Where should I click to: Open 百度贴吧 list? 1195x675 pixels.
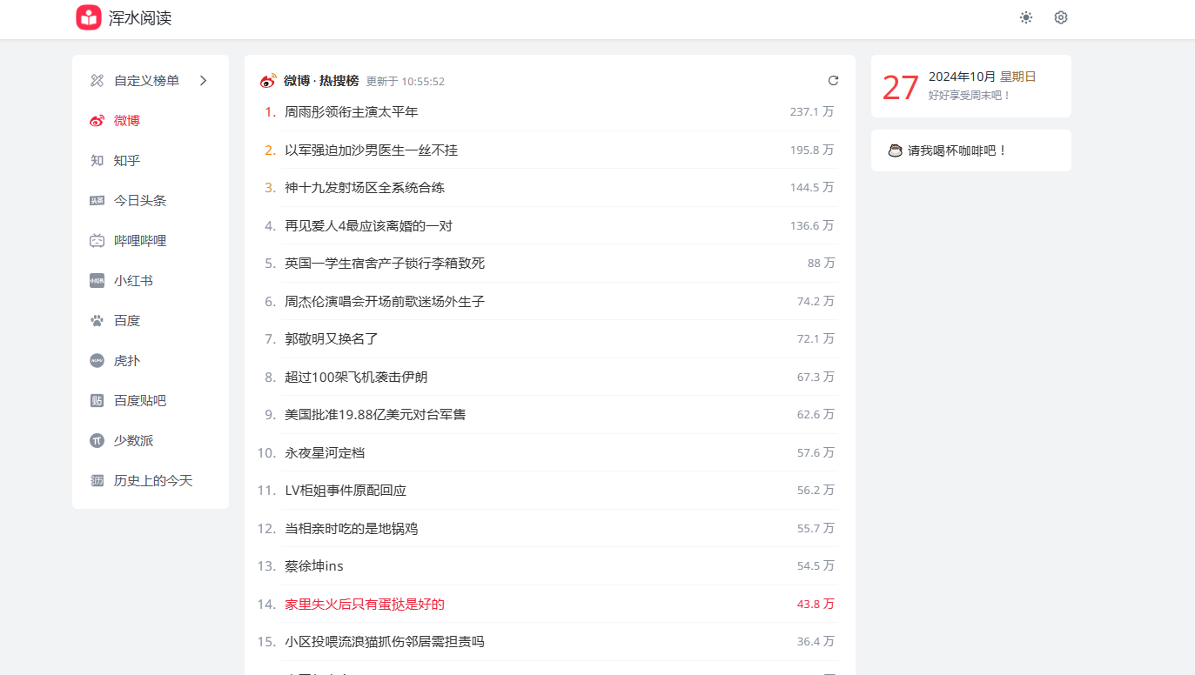point(151,401)
